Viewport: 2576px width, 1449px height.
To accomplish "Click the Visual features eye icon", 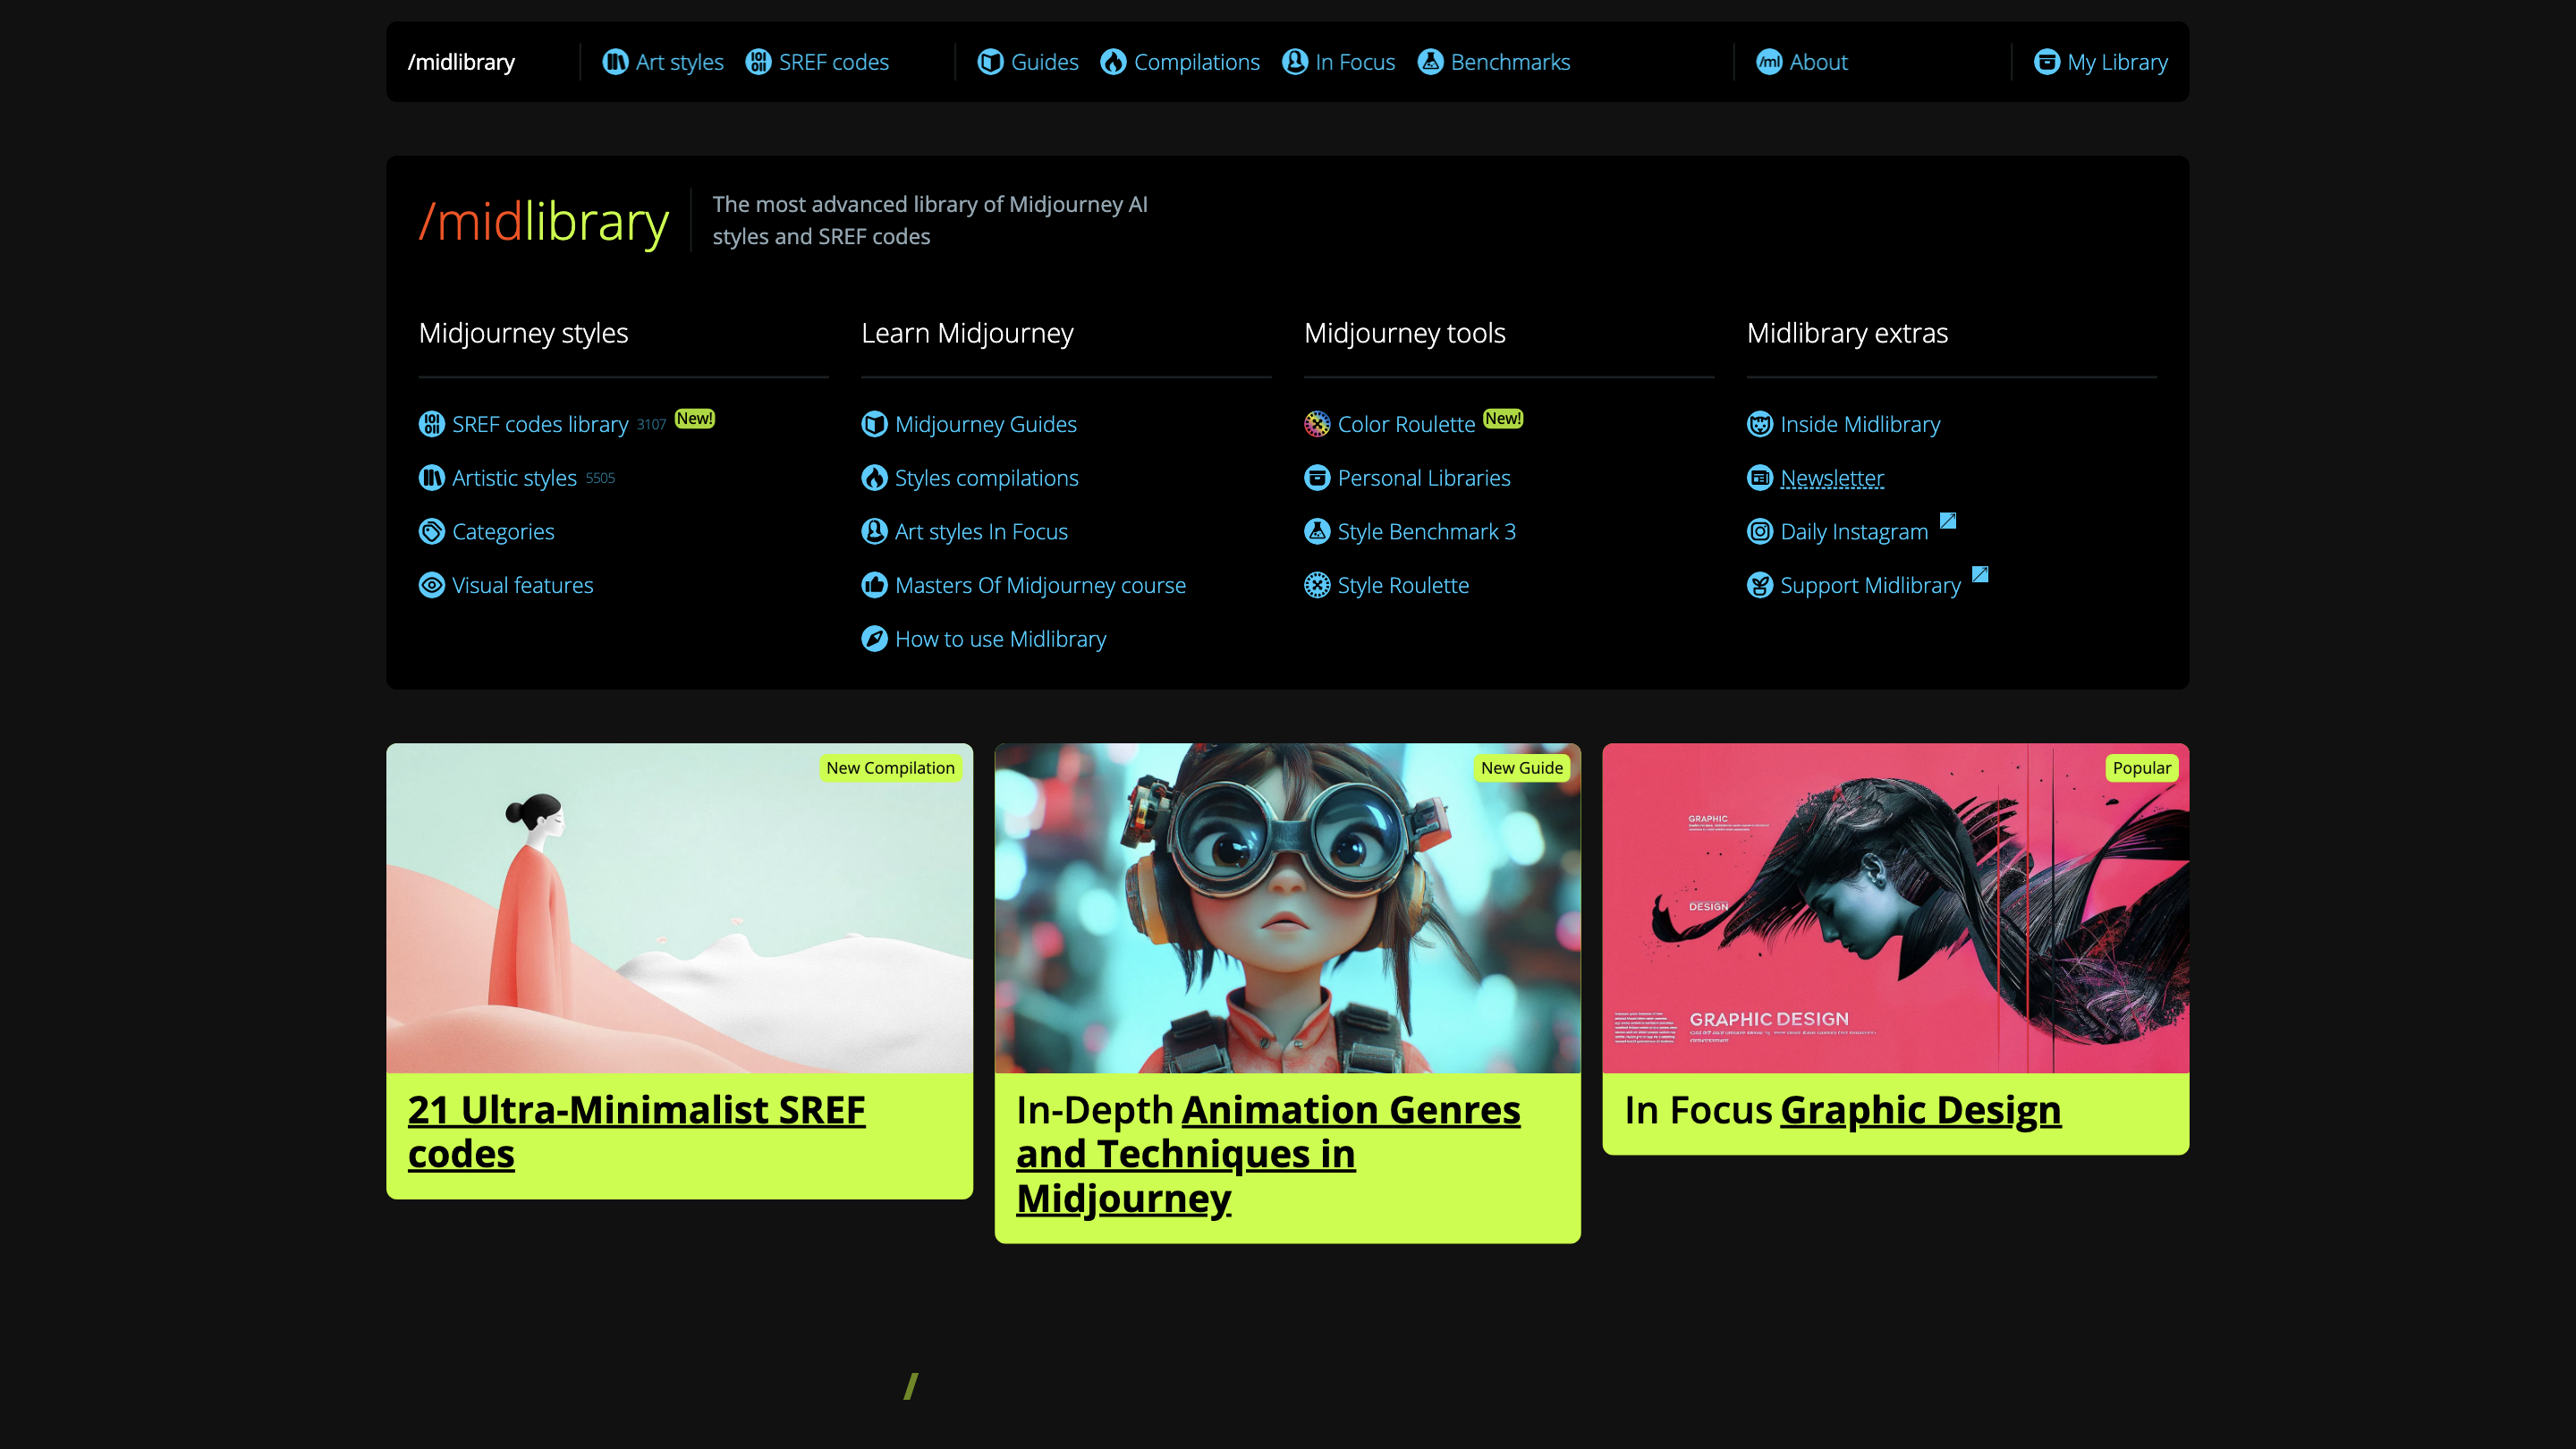I will [431, 585].
